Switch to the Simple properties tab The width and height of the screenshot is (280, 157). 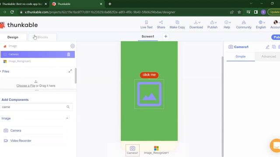click(x=241, y=57)
